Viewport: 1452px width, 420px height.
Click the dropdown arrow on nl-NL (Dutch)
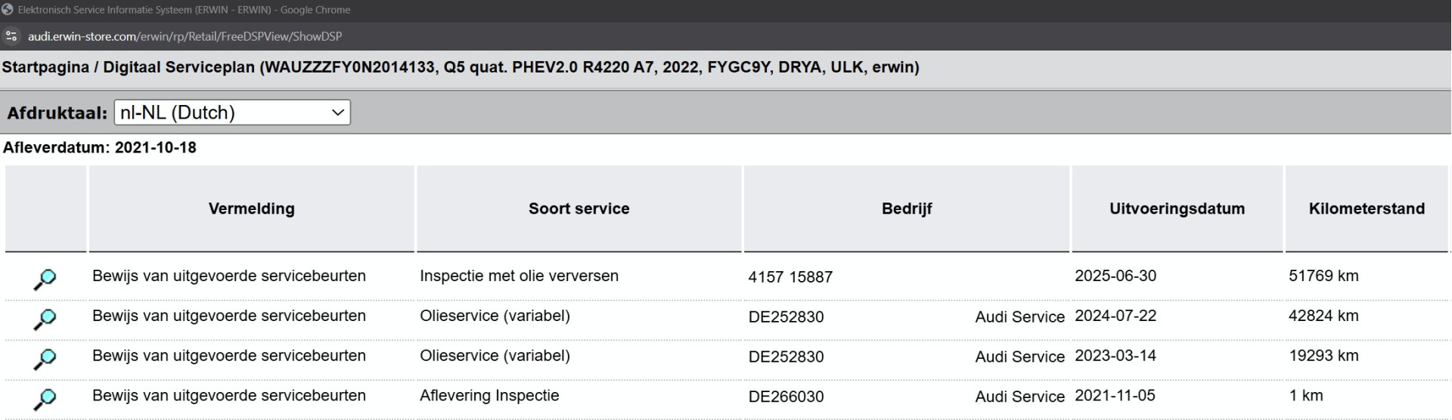[337, 113]
